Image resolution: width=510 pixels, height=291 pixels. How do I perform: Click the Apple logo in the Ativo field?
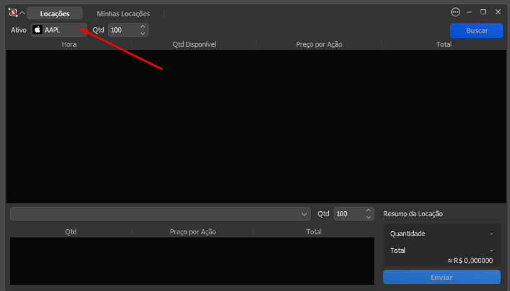point(37,30)
